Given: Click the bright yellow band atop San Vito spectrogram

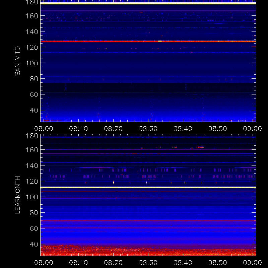Looking at the screenshot, I should point(148,3).
